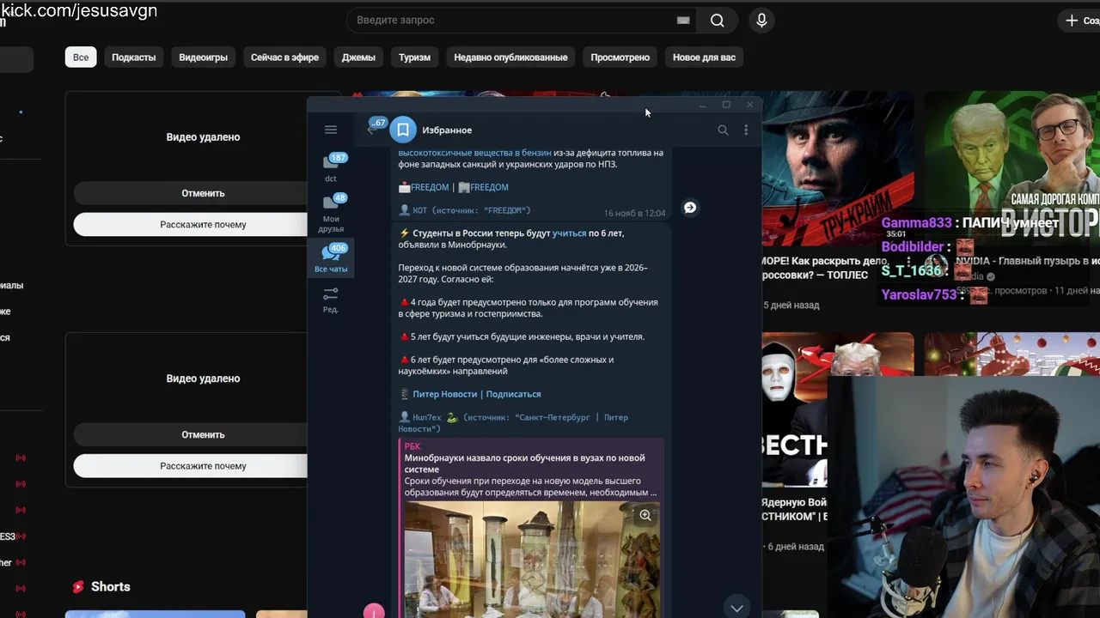
Task: Open the Минобрнауки назвало сроки обучения article title
Action: pyautogui.click(x=524, y=463)
